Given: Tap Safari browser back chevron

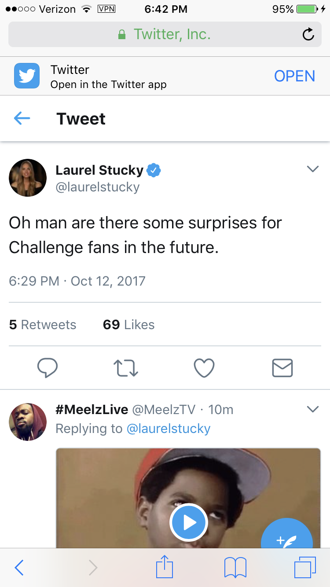Looking at the screenshot, I should [18, 568].
